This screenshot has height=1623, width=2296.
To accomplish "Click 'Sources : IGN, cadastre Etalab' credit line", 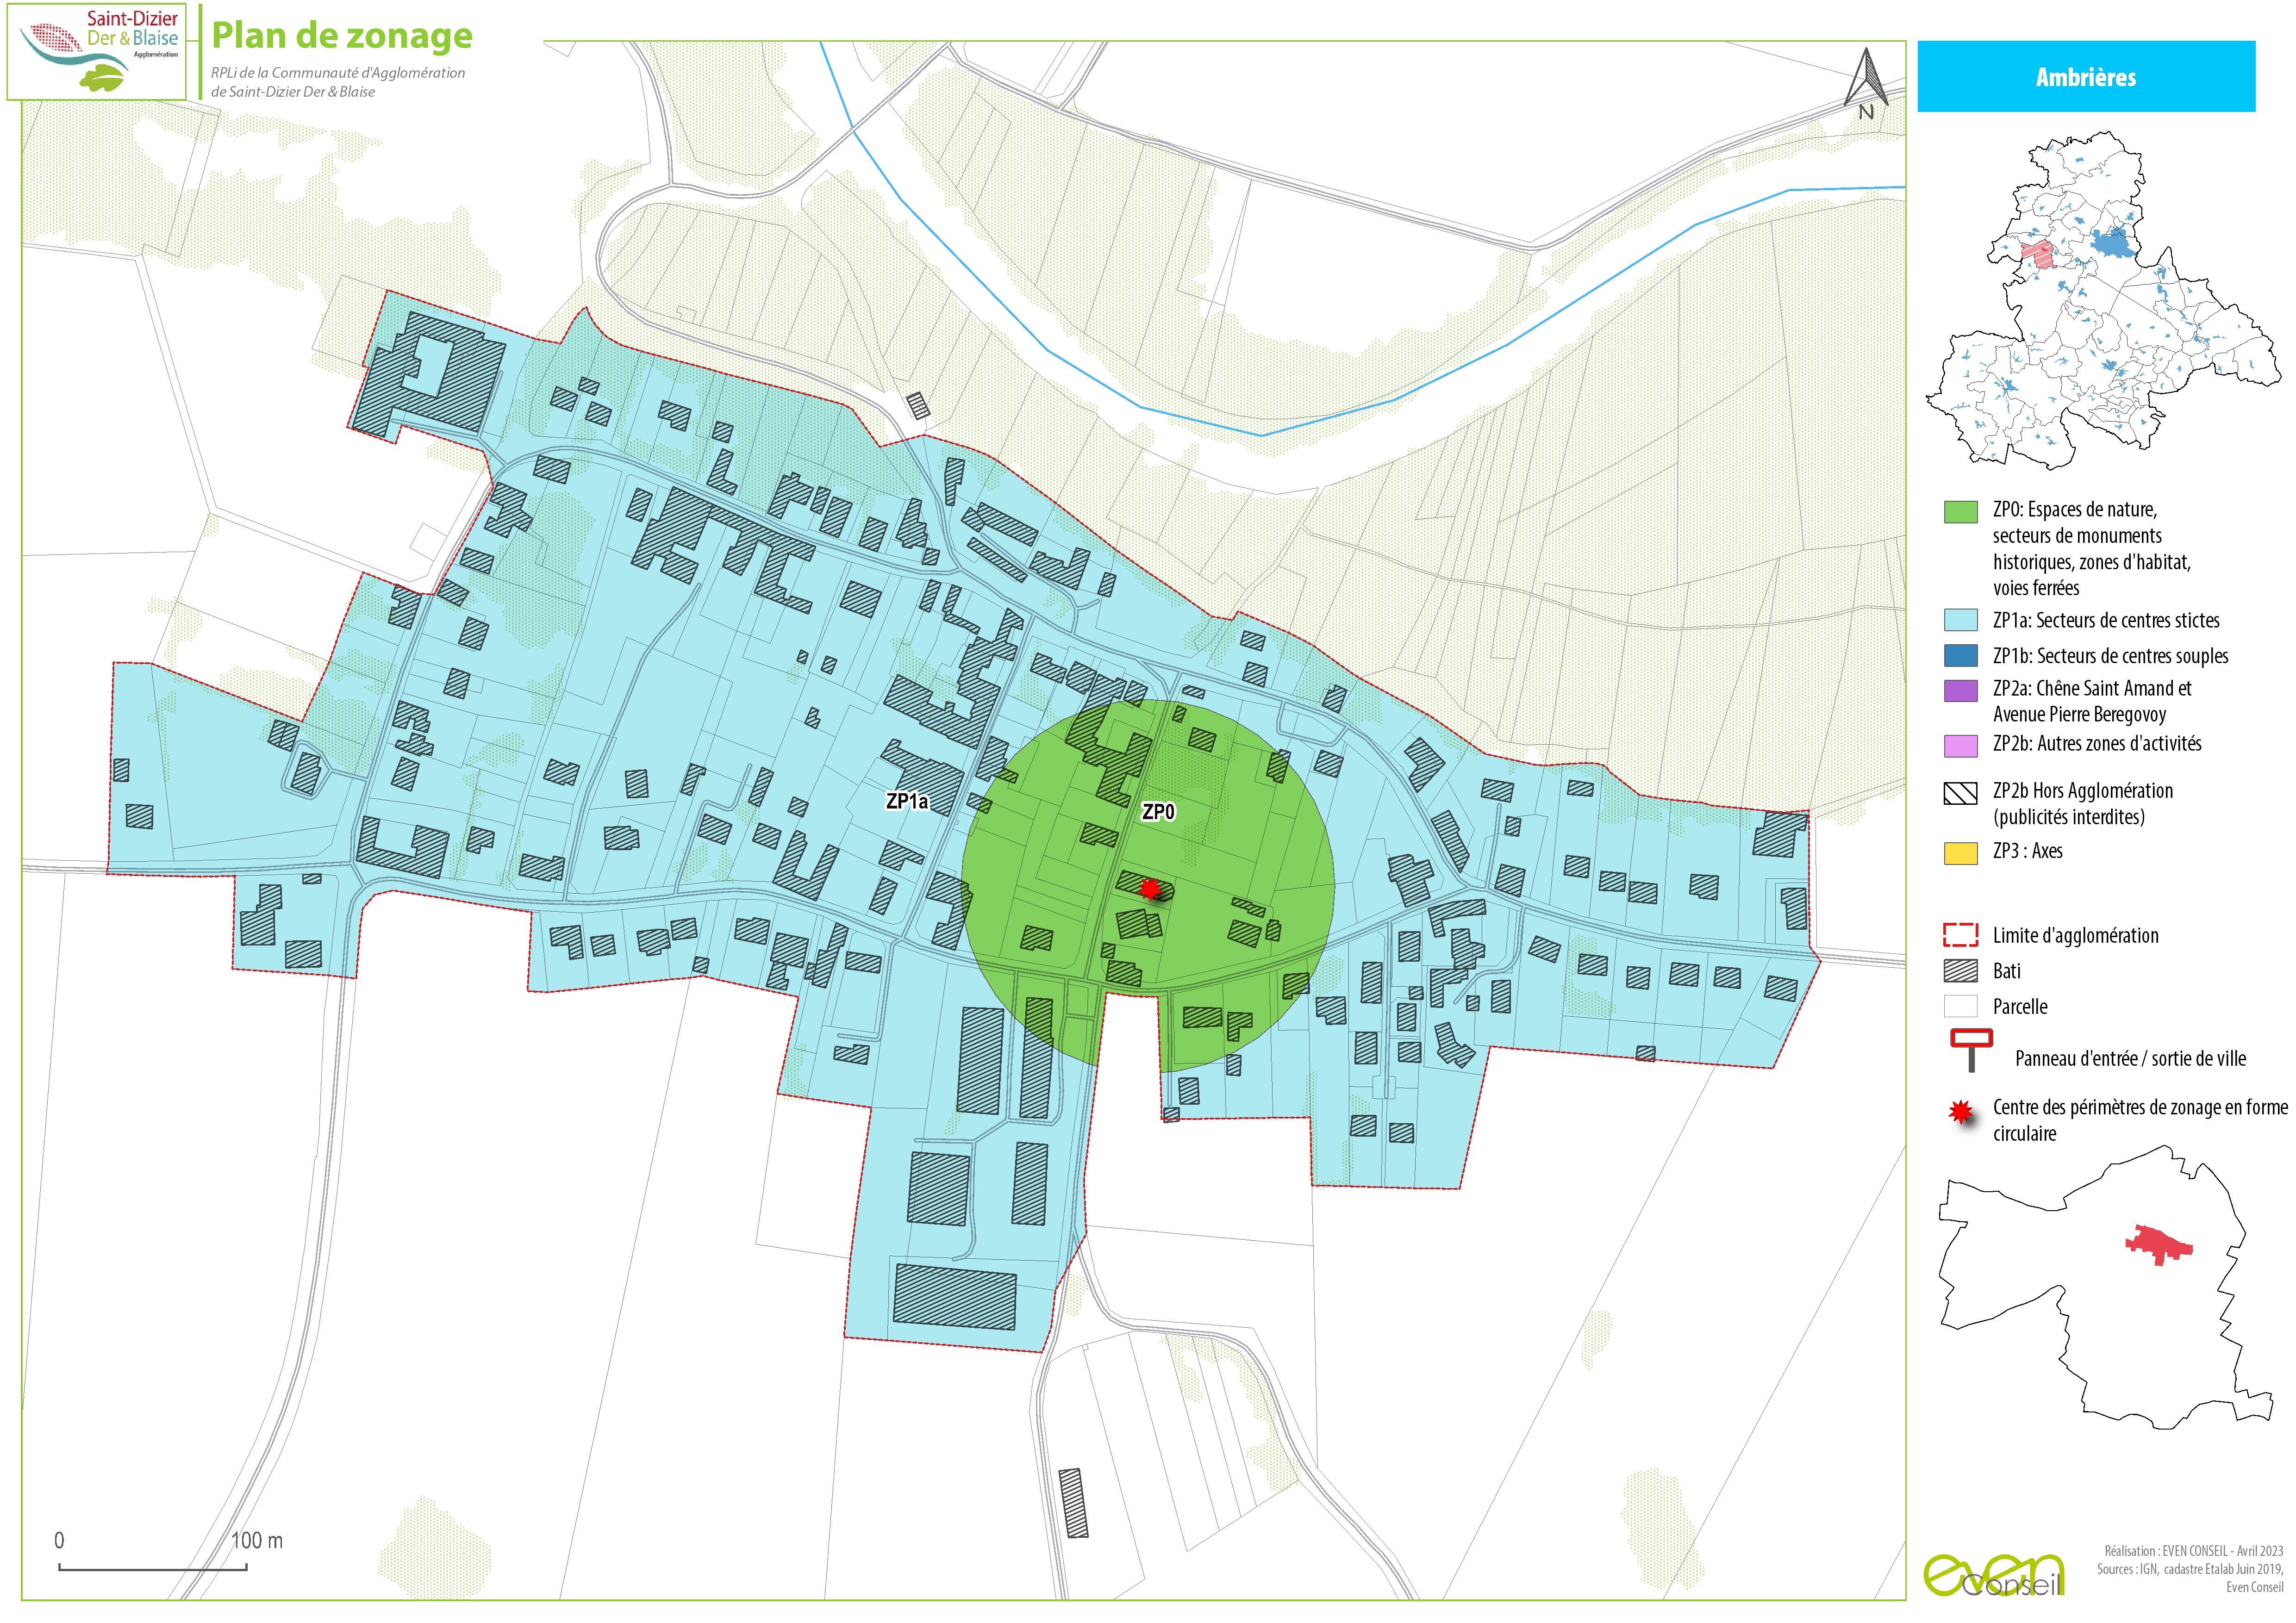I will (x=2190, y=1569).
